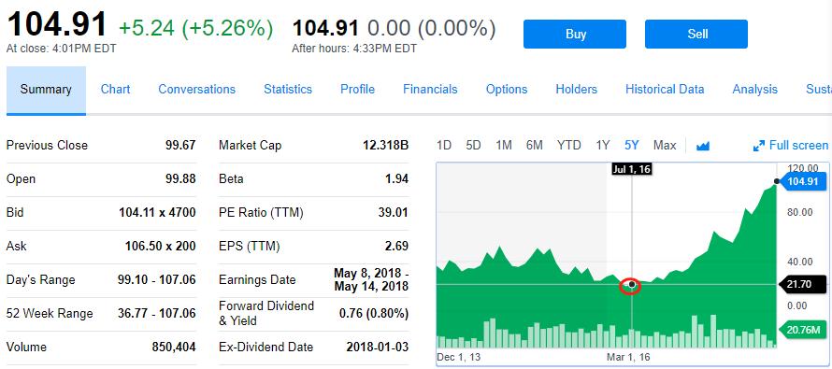832x369 pixels.
Task: Open the Historical Data tab
Action: point(665,90)
